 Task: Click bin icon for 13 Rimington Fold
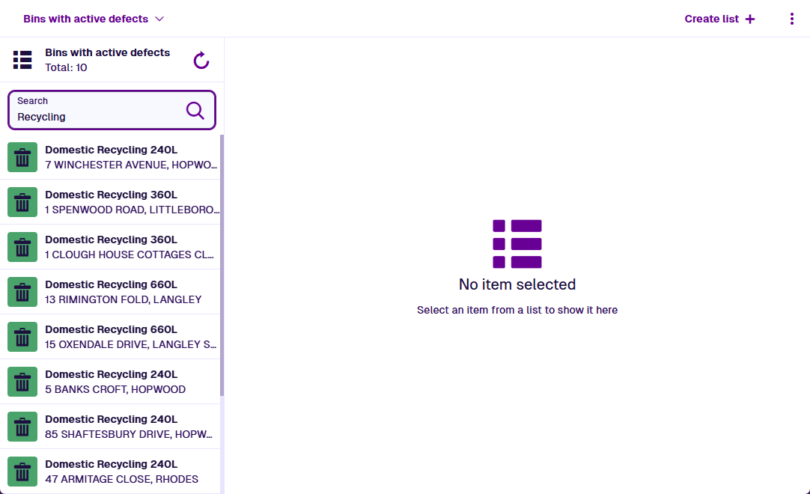coord(22,292)
